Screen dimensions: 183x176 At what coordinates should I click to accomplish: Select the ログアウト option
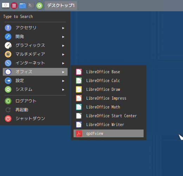coord(35,101)
